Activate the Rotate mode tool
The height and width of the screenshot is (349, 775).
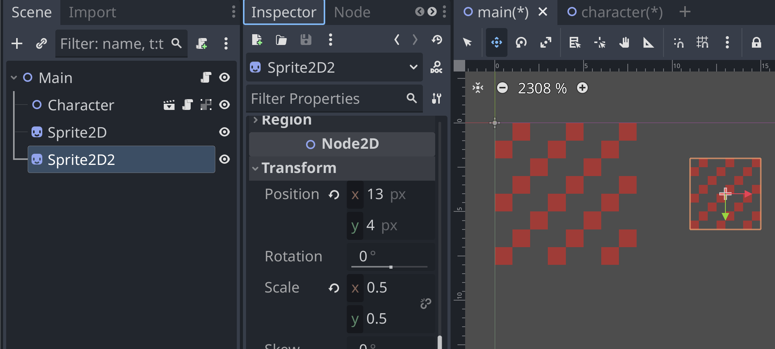[x=521, y=42]
